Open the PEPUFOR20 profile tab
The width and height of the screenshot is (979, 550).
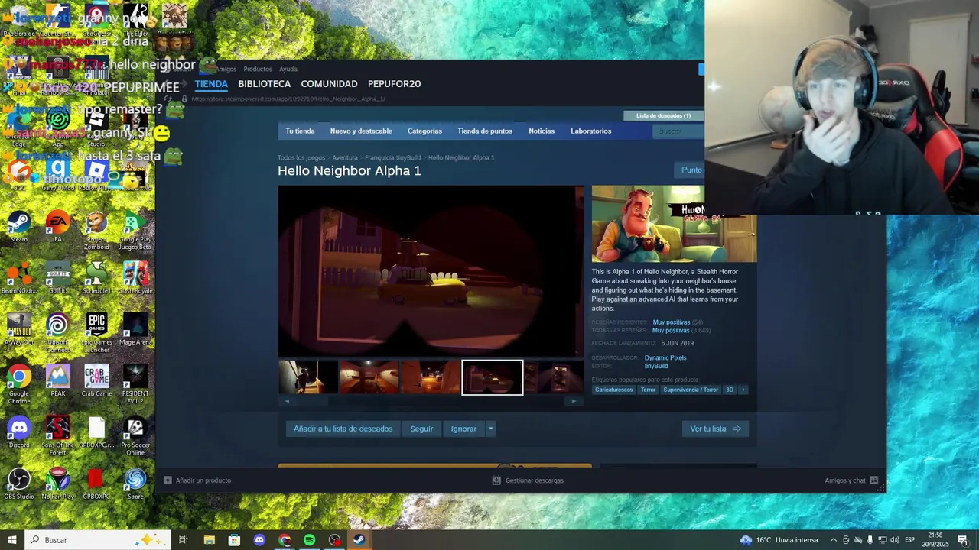coord(394,84)
